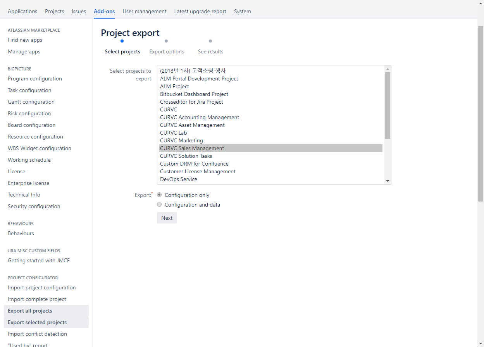Select CURVC Marketing project
The width and height of the screenshot is (484, 347).
(271, 140)
